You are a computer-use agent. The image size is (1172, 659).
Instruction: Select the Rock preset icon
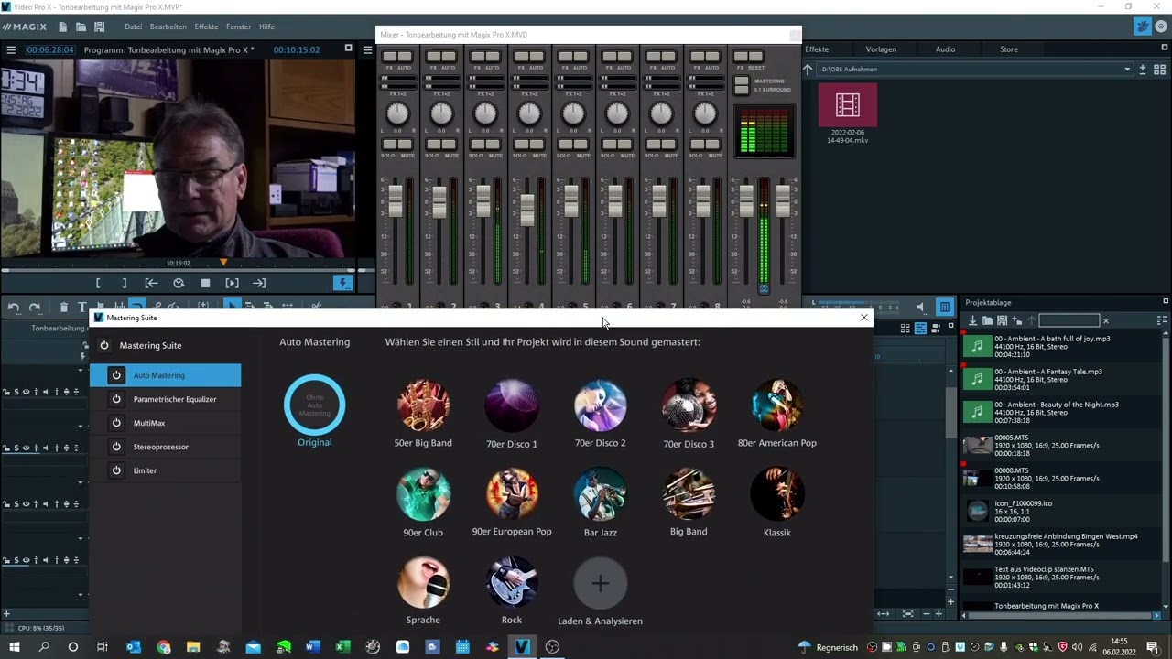pyautogui.click(x=511, y=582)
